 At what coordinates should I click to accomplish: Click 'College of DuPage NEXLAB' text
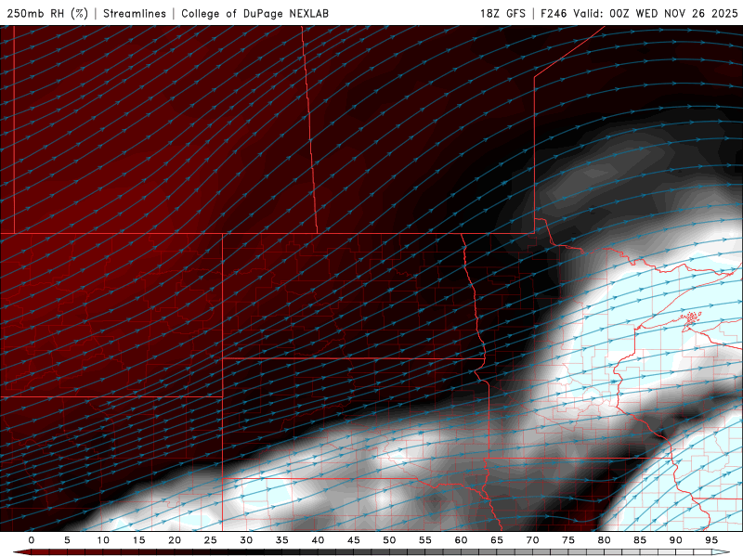tap(254, 13)
